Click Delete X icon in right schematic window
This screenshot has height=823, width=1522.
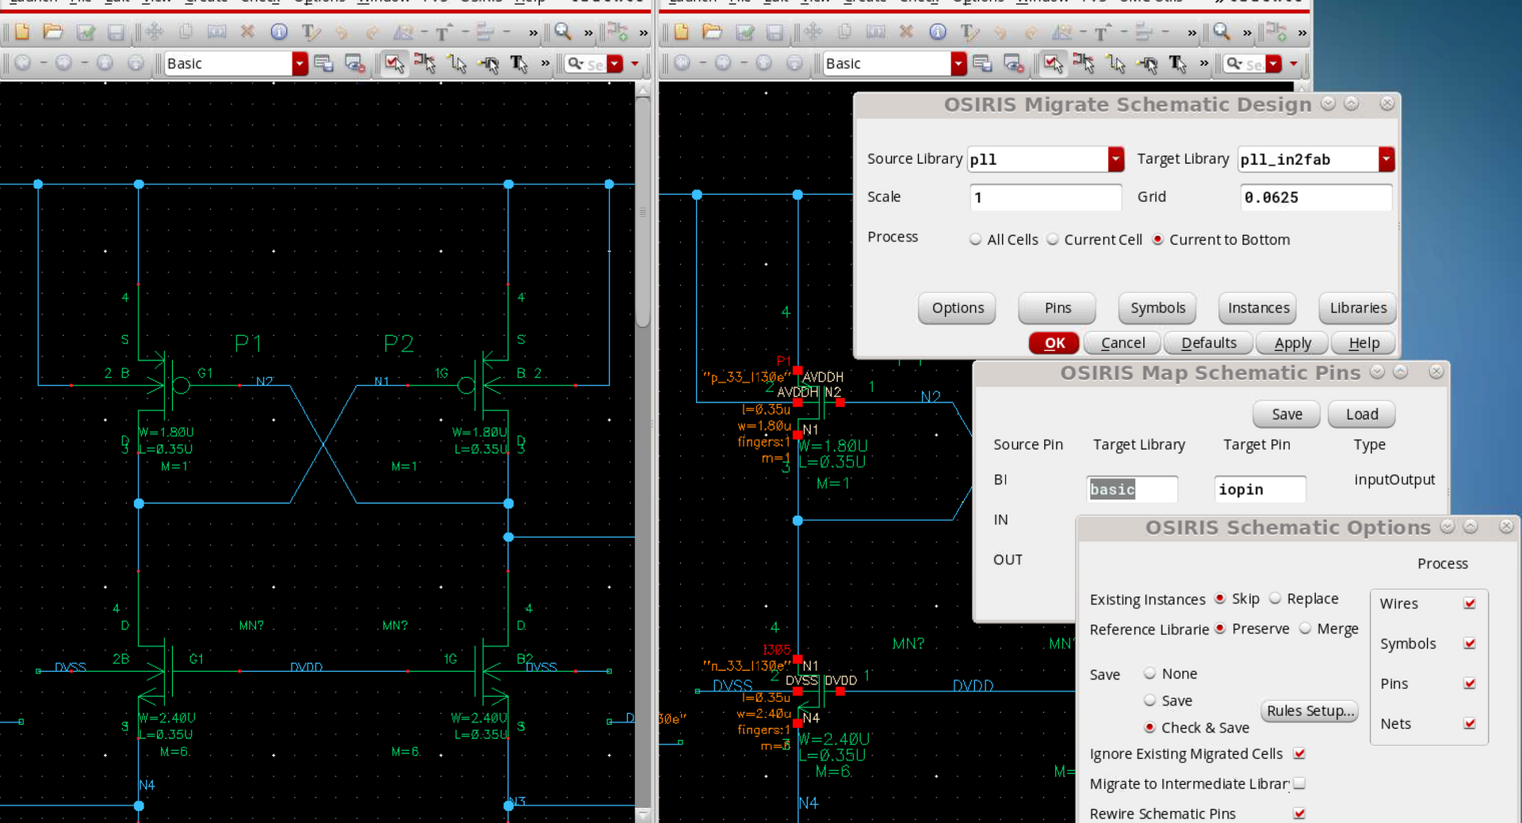pyautogui.click(x=906, y=32)
